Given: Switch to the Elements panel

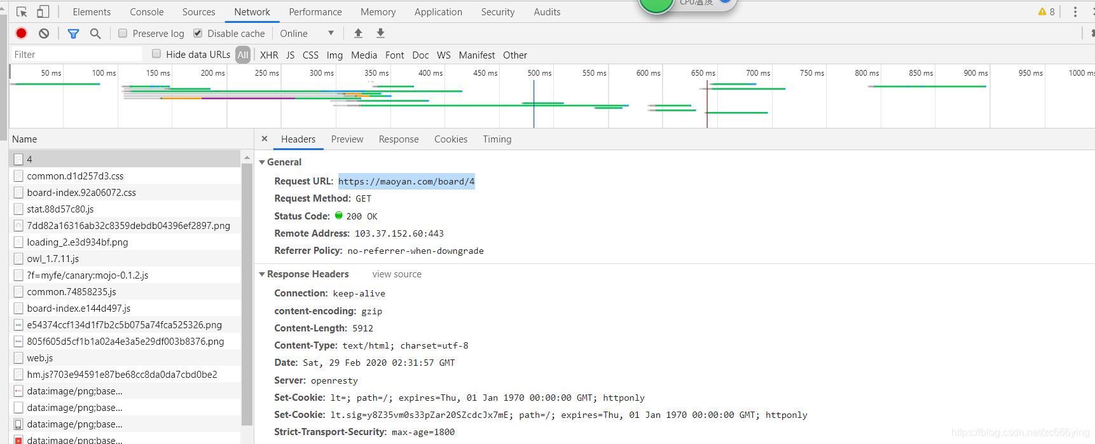Looking at the screenshot, I should pos(92,11).
